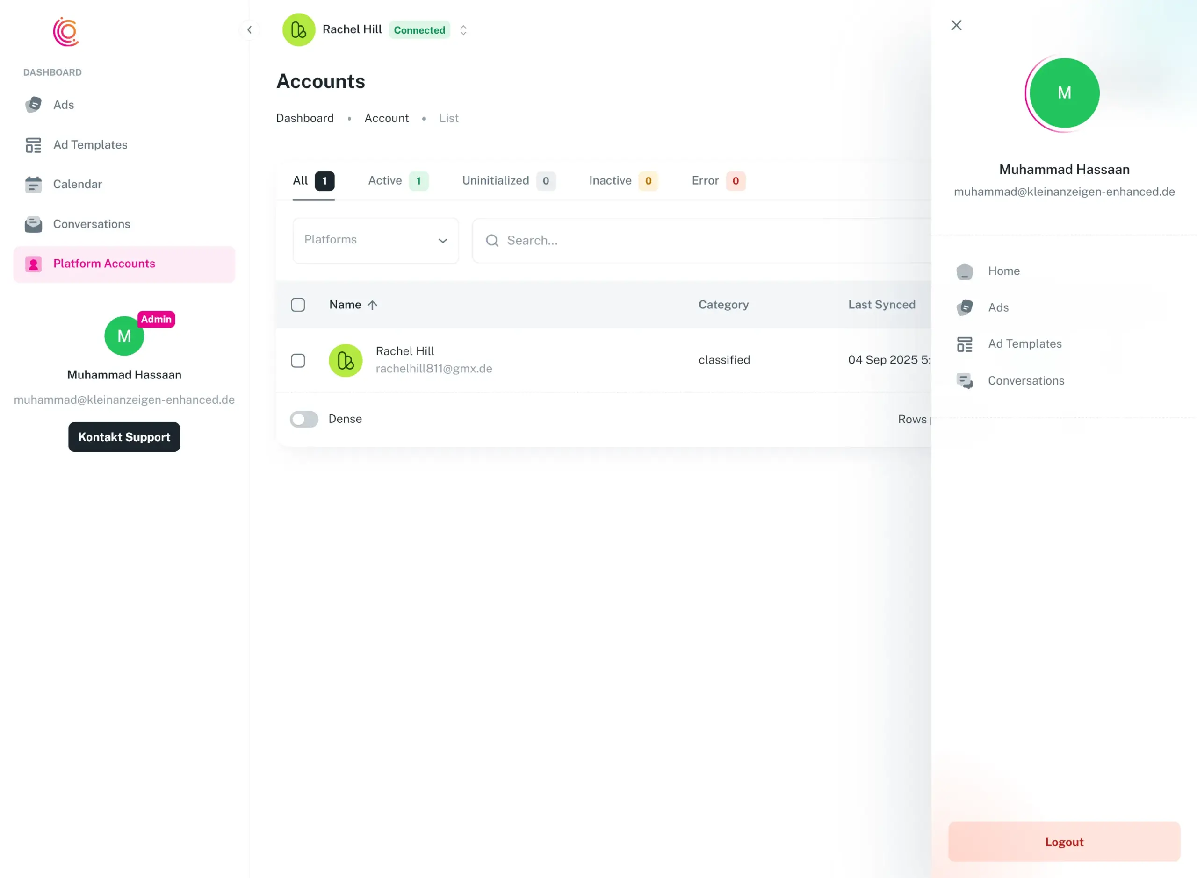Click the Home icon in profile drawer

pos(964,271)
